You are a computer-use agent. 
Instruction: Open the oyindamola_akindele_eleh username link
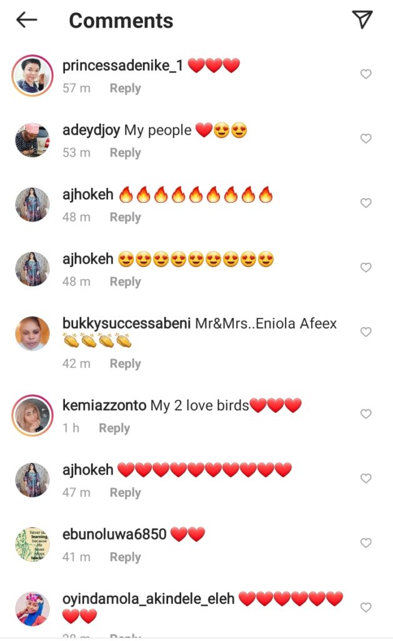(x=148, y=599)
